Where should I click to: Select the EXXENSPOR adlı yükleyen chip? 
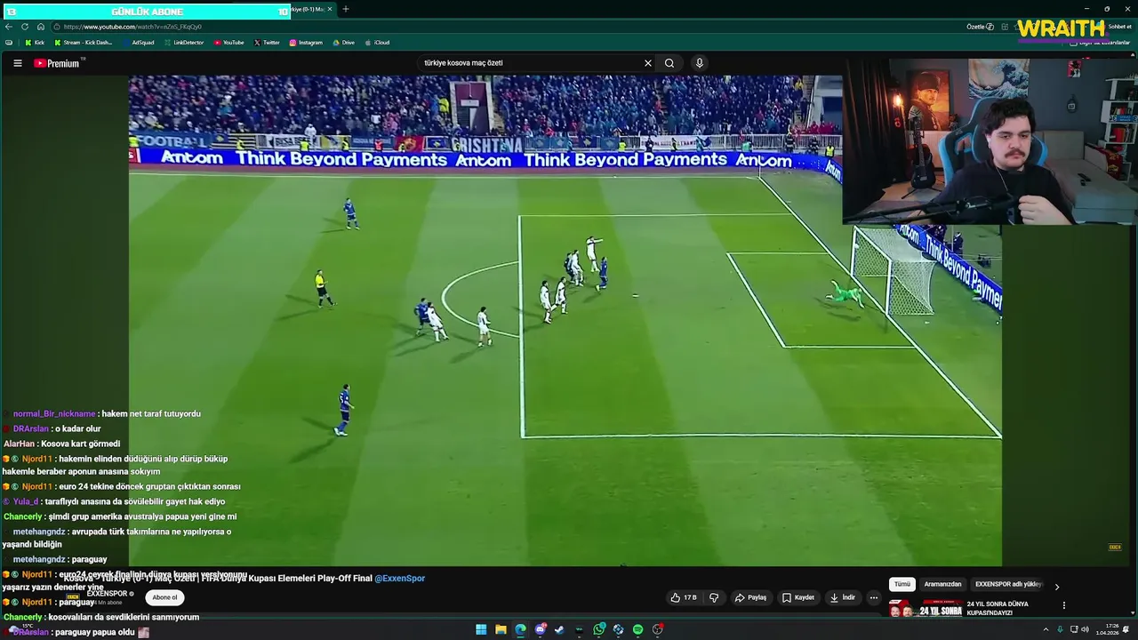click(x=1008, y=584)
